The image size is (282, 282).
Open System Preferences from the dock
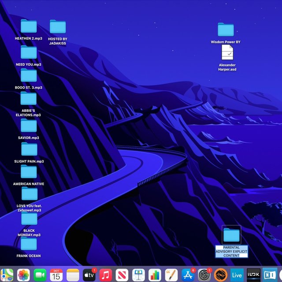point(204,275)
